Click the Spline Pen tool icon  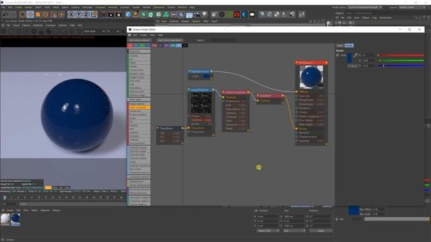[136, 14]
